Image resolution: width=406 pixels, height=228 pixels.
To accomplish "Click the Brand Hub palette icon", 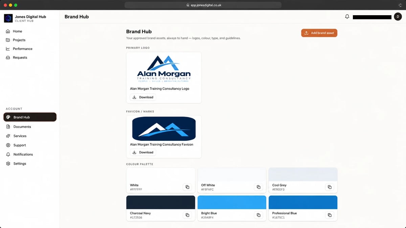I will 8,117.
